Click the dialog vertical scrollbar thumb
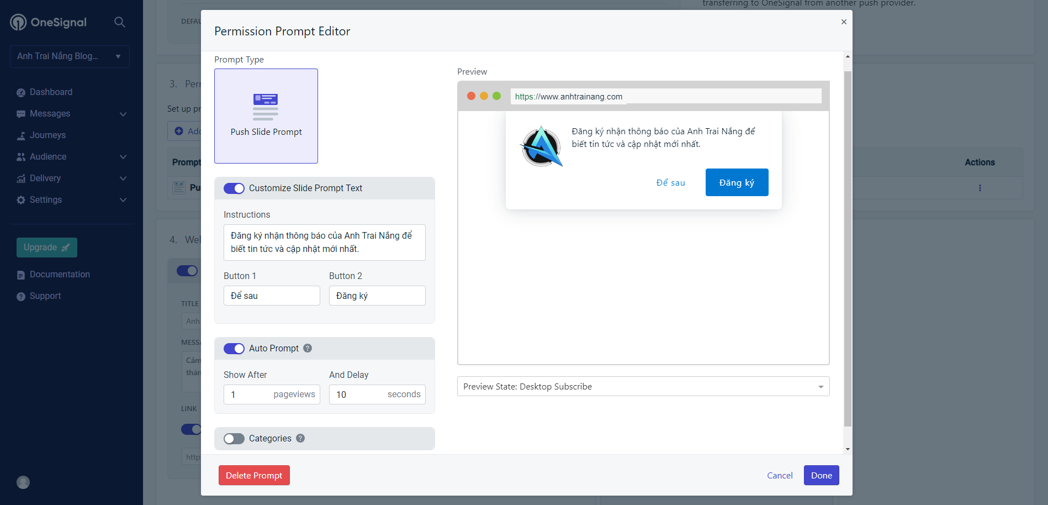The width and height of the screenshot is (1048, 505). click(848, 249)
